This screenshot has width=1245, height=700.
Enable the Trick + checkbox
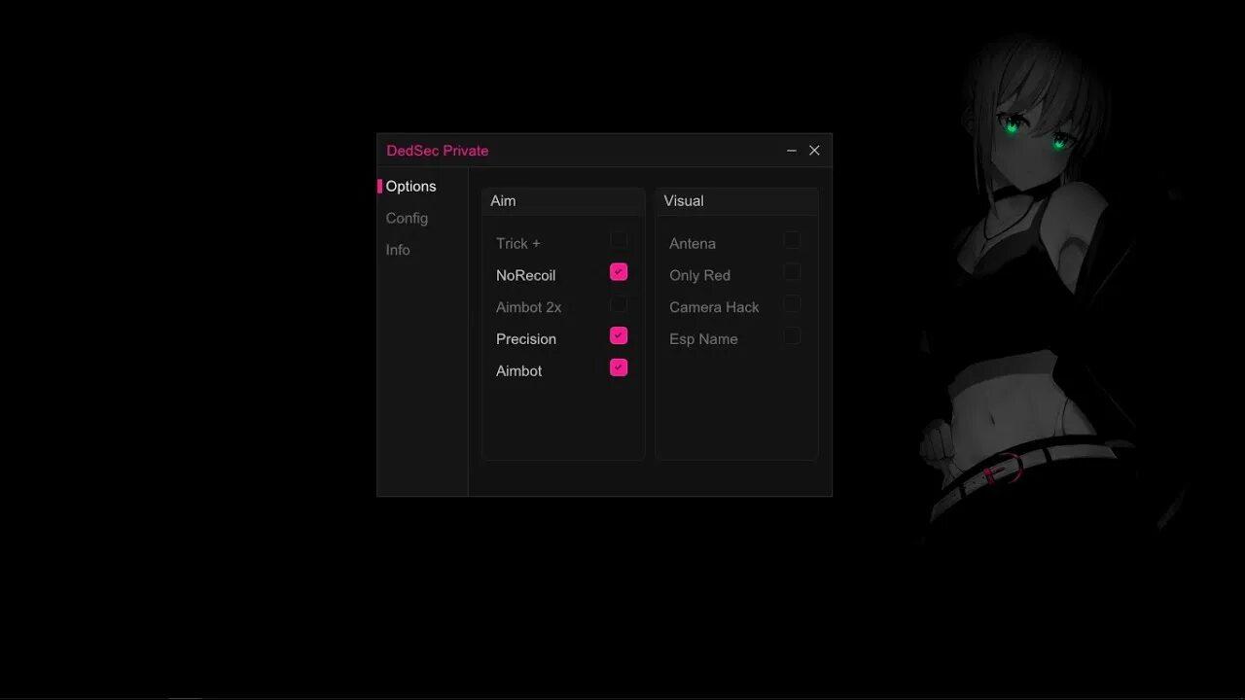[619, 240]
